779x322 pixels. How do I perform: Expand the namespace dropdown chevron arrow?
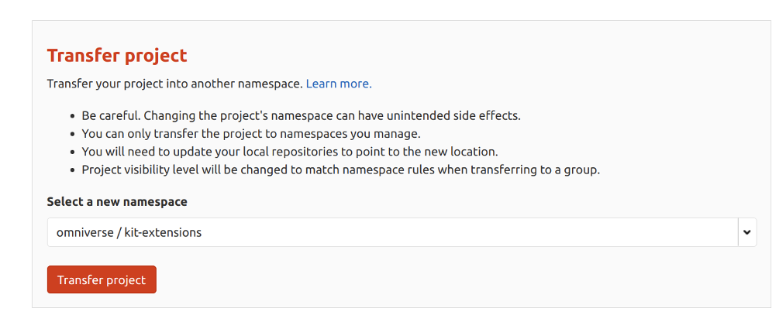coord(747,232)
